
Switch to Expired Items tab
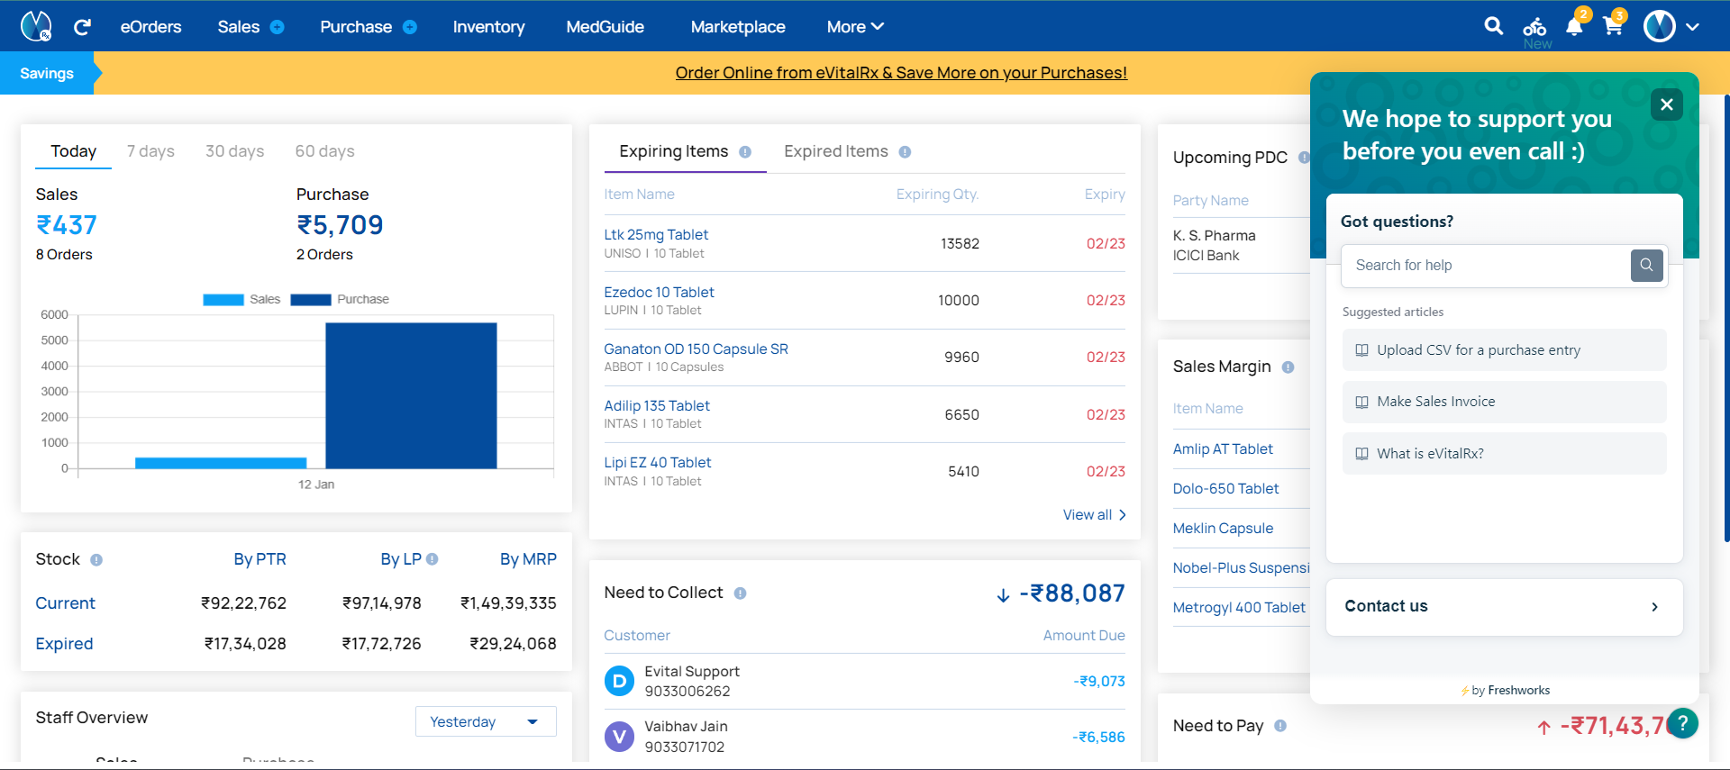tap(835, 151)
